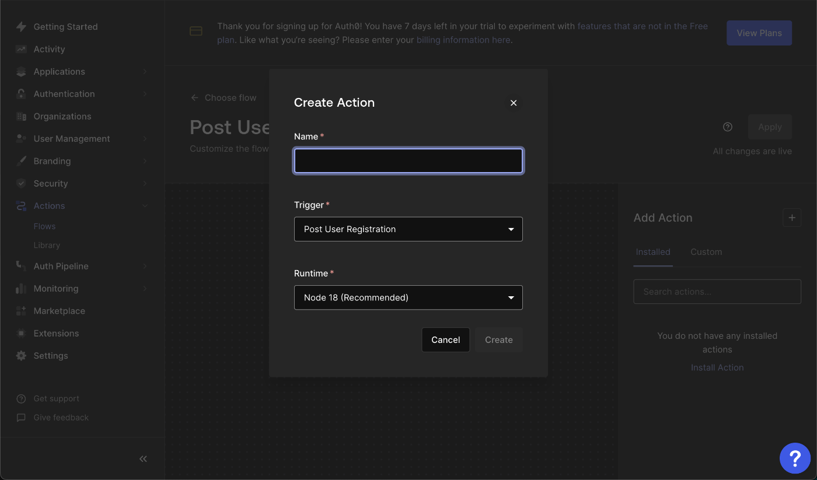The width and height of the screenshot is (817, 480).
Task: Expand the Authentication menu chevron
Action: [x=145, y=94]
